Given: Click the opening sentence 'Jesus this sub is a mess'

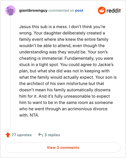Looking at the screenshot, I should click(x=43, y=27).
